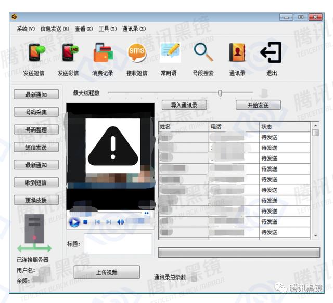
Task: Click the 退出 exit arrow icon
Action: tap(271, 52)
